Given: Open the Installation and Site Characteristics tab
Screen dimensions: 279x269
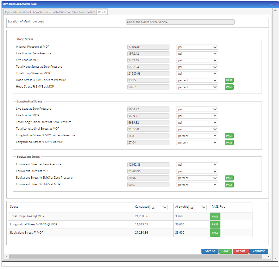Looking at the screenshot, I should pyautogui.click(x=73, y=12).
